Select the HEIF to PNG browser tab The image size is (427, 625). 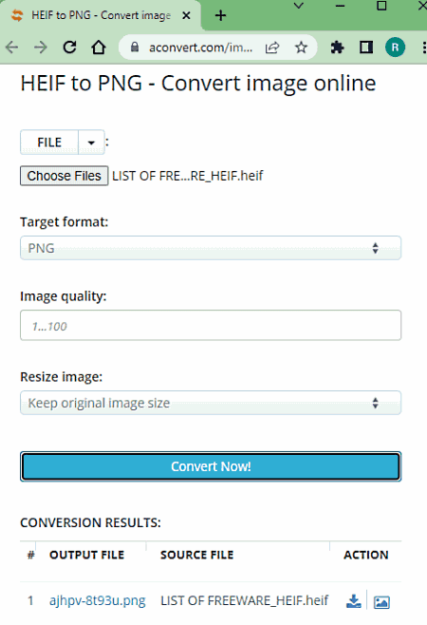click(101, 15)
